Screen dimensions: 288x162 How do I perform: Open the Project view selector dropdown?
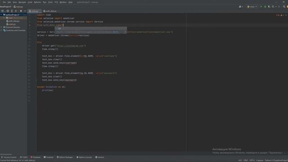pyautogui.click(x=3, y=11)
